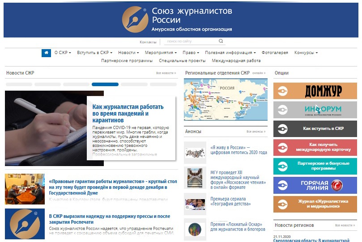
Task: Select the first news slider indicator
Action: [19, 84]
